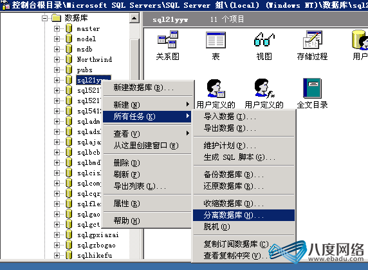
Task: Collapse the 数据库 folder node
Action: pyautogui.click(x=44, y=18)
